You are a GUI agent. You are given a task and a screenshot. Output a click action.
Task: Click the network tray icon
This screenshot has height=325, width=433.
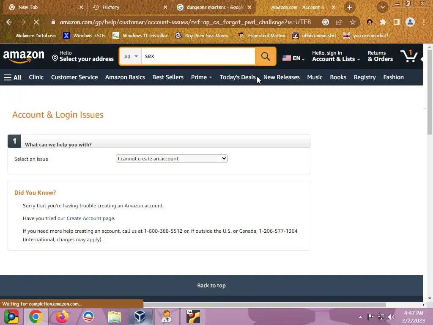coord(381,317)
